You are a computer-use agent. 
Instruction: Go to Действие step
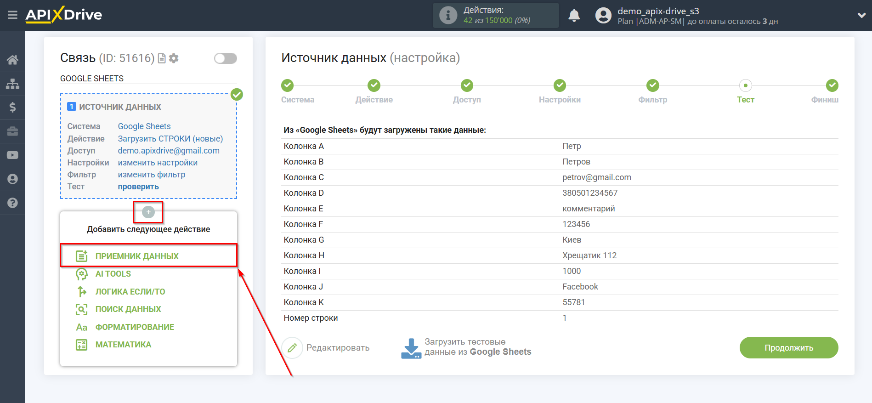[374, 85]
